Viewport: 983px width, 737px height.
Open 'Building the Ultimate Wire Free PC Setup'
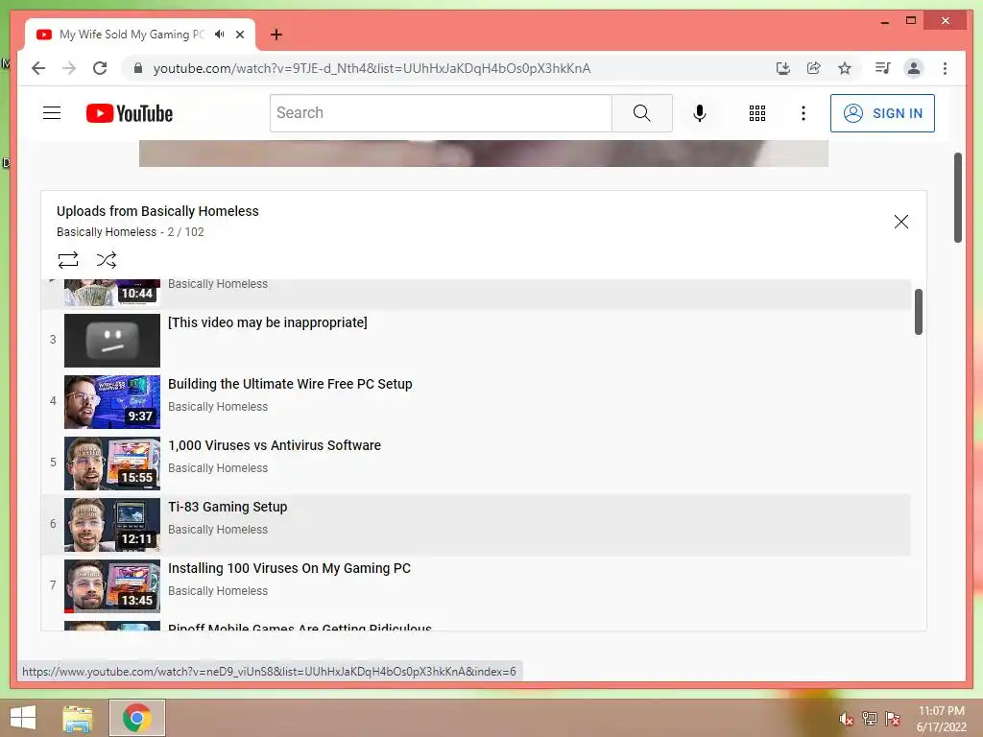[290, 384]
